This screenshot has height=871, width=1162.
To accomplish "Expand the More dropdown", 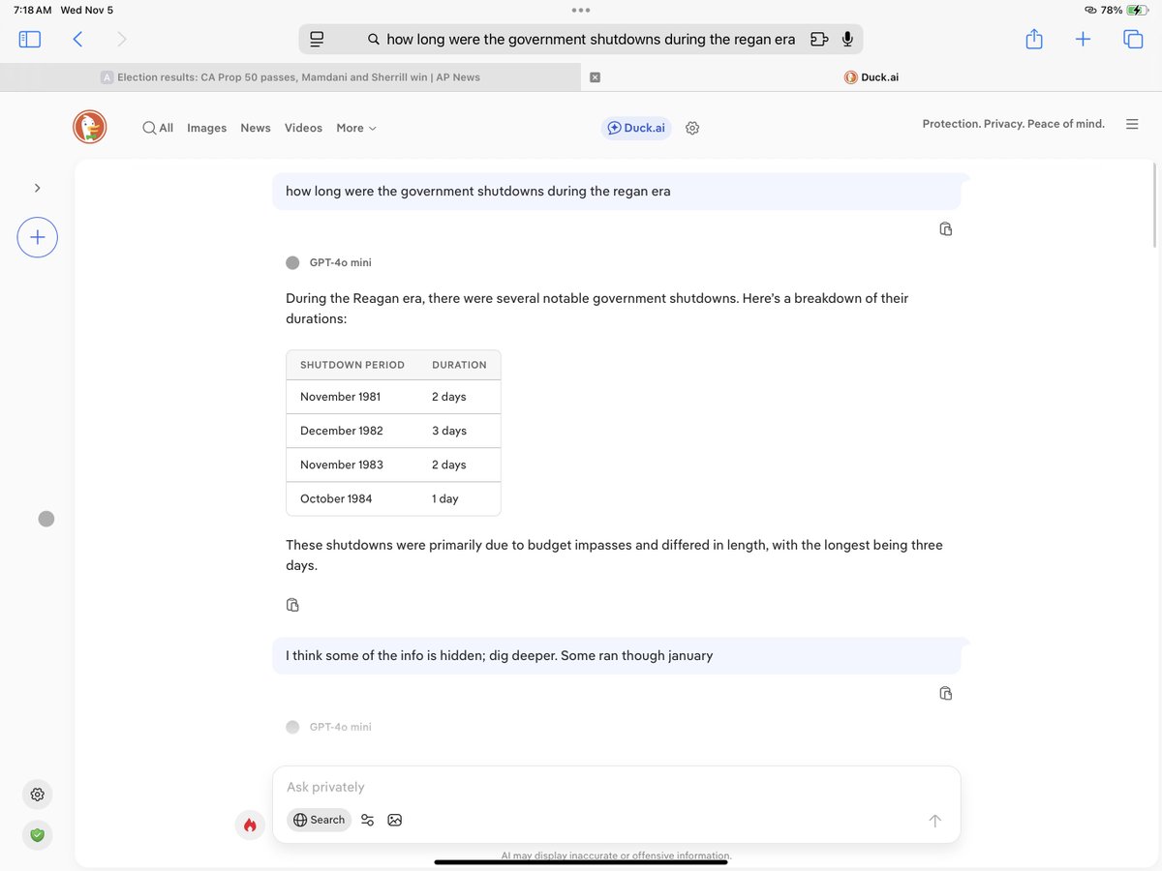I will click(x=356, y=128).
